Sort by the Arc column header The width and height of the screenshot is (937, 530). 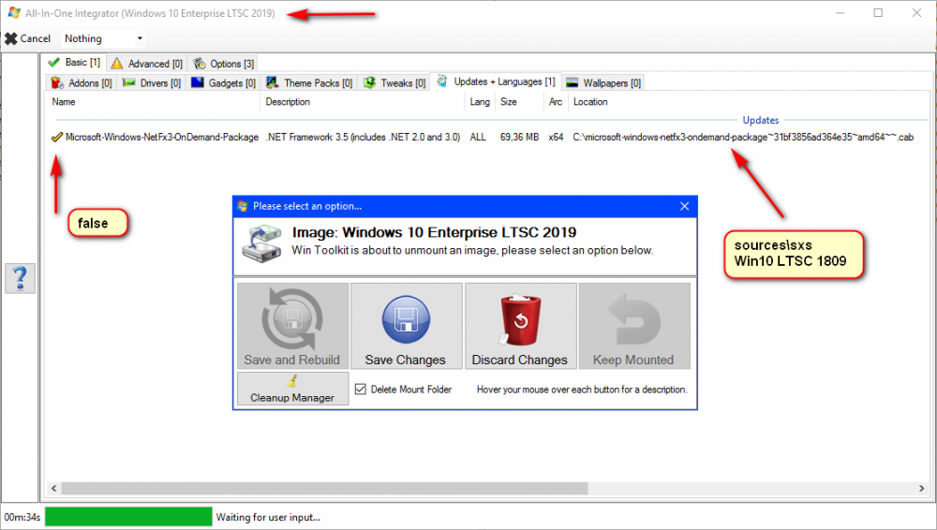coord(556,102)
